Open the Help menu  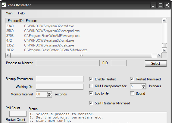[x=21, y=13]
